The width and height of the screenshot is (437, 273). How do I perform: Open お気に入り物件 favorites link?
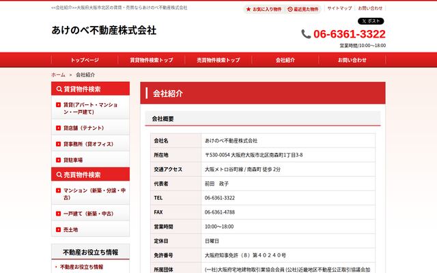tap(267, 9)
